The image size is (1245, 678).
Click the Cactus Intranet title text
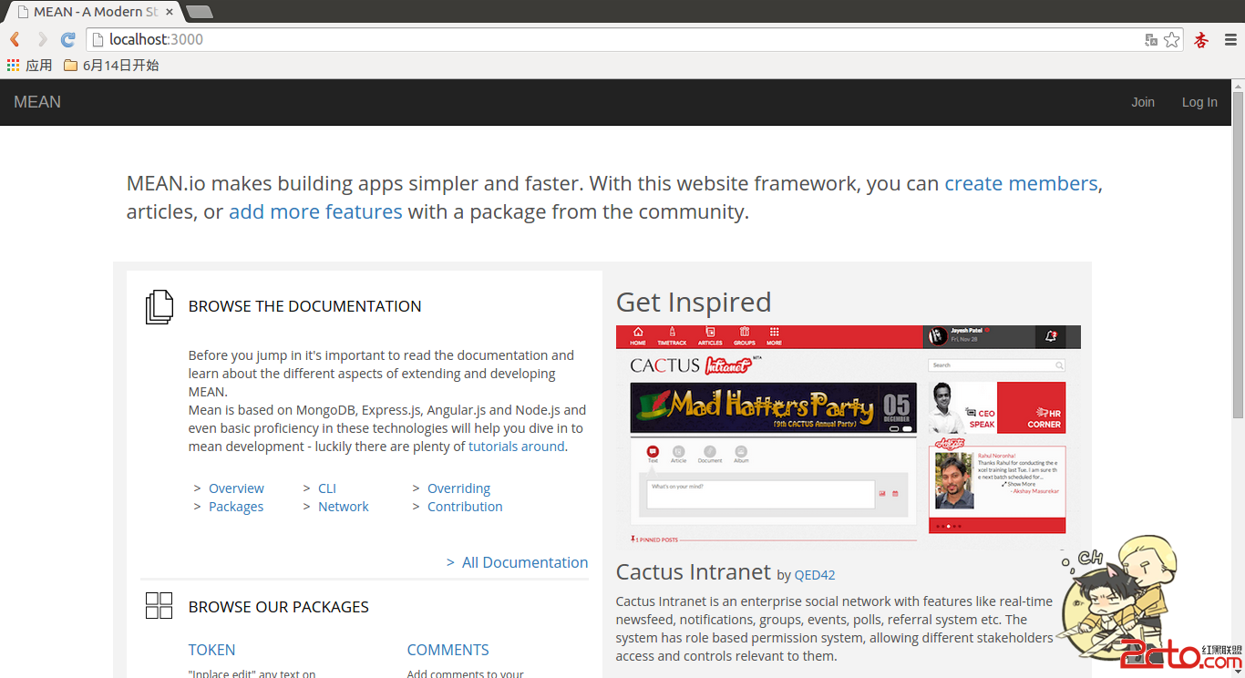click(x=694, y=571)
